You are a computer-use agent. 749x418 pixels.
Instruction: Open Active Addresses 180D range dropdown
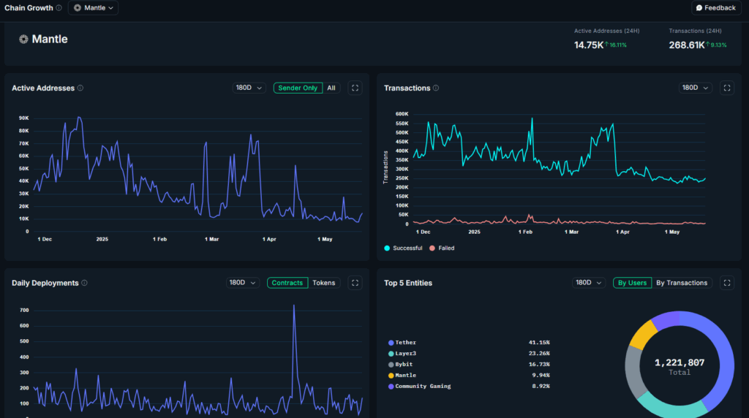(249, 88)
